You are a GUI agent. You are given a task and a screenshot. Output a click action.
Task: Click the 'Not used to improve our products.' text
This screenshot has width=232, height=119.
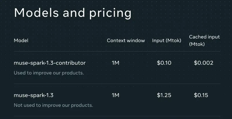click(x=53, y=105)
